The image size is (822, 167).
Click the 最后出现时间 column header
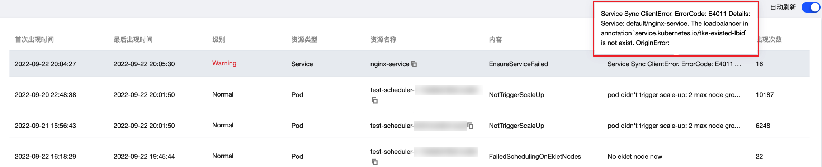pos(133,40)
